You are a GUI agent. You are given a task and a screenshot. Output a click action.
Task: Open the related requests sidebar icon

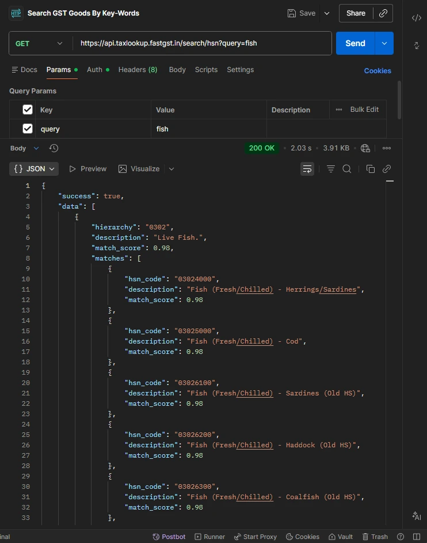pyautogui.click(x=416, y=46)
